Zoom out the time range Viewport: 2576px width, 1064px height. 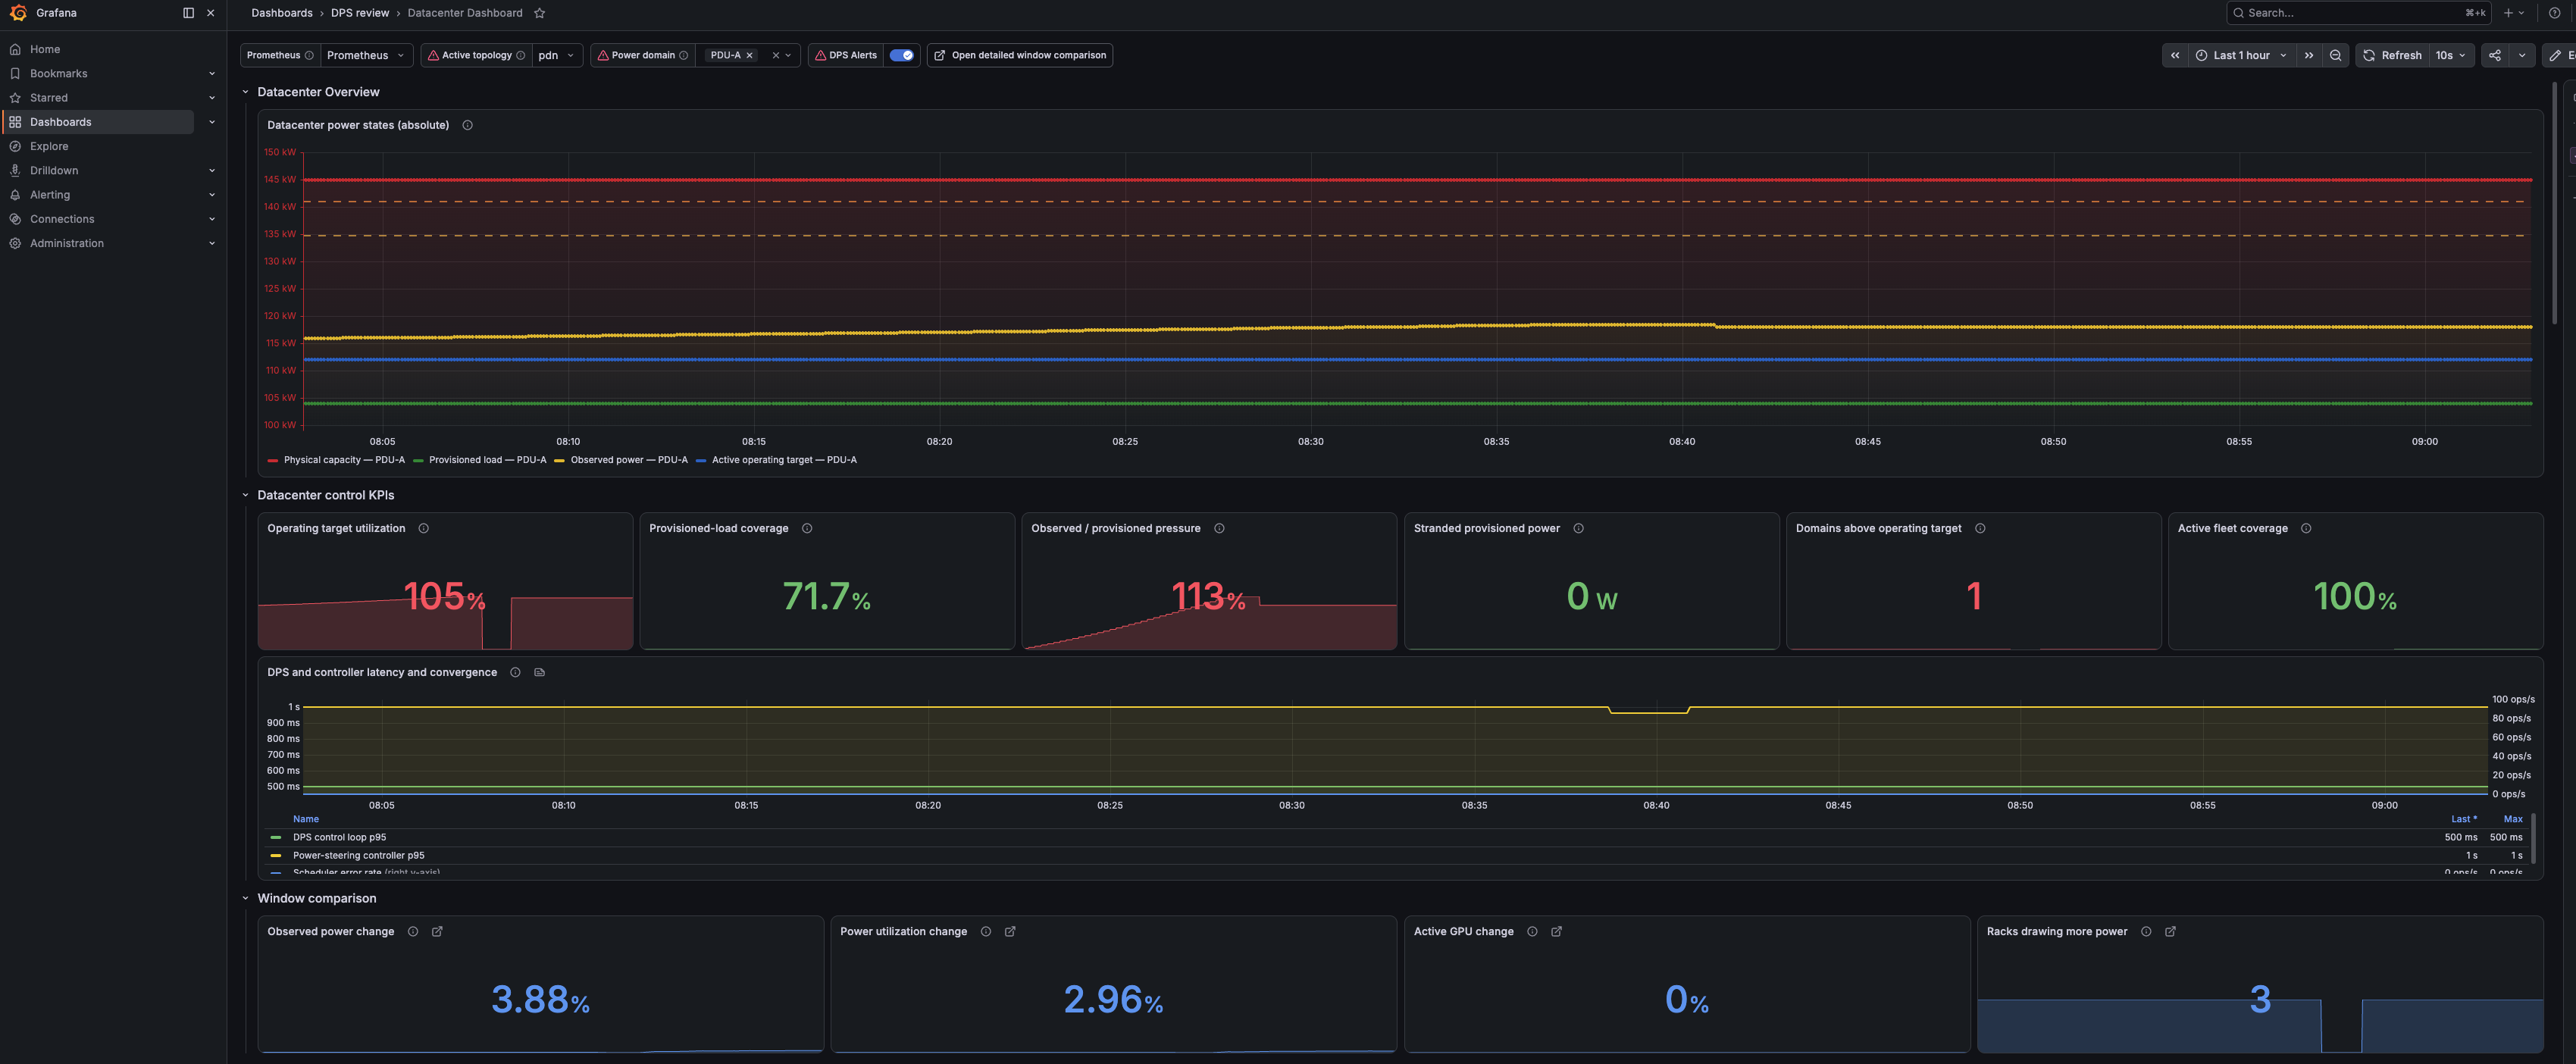click(x=2335, y=55)
